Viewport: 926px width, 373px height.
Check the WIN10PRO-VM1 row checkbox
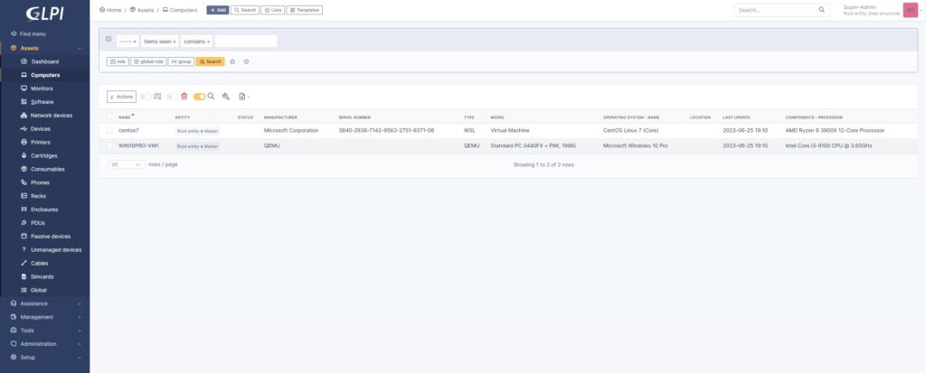pyautogui.click(x=109, y=145)
